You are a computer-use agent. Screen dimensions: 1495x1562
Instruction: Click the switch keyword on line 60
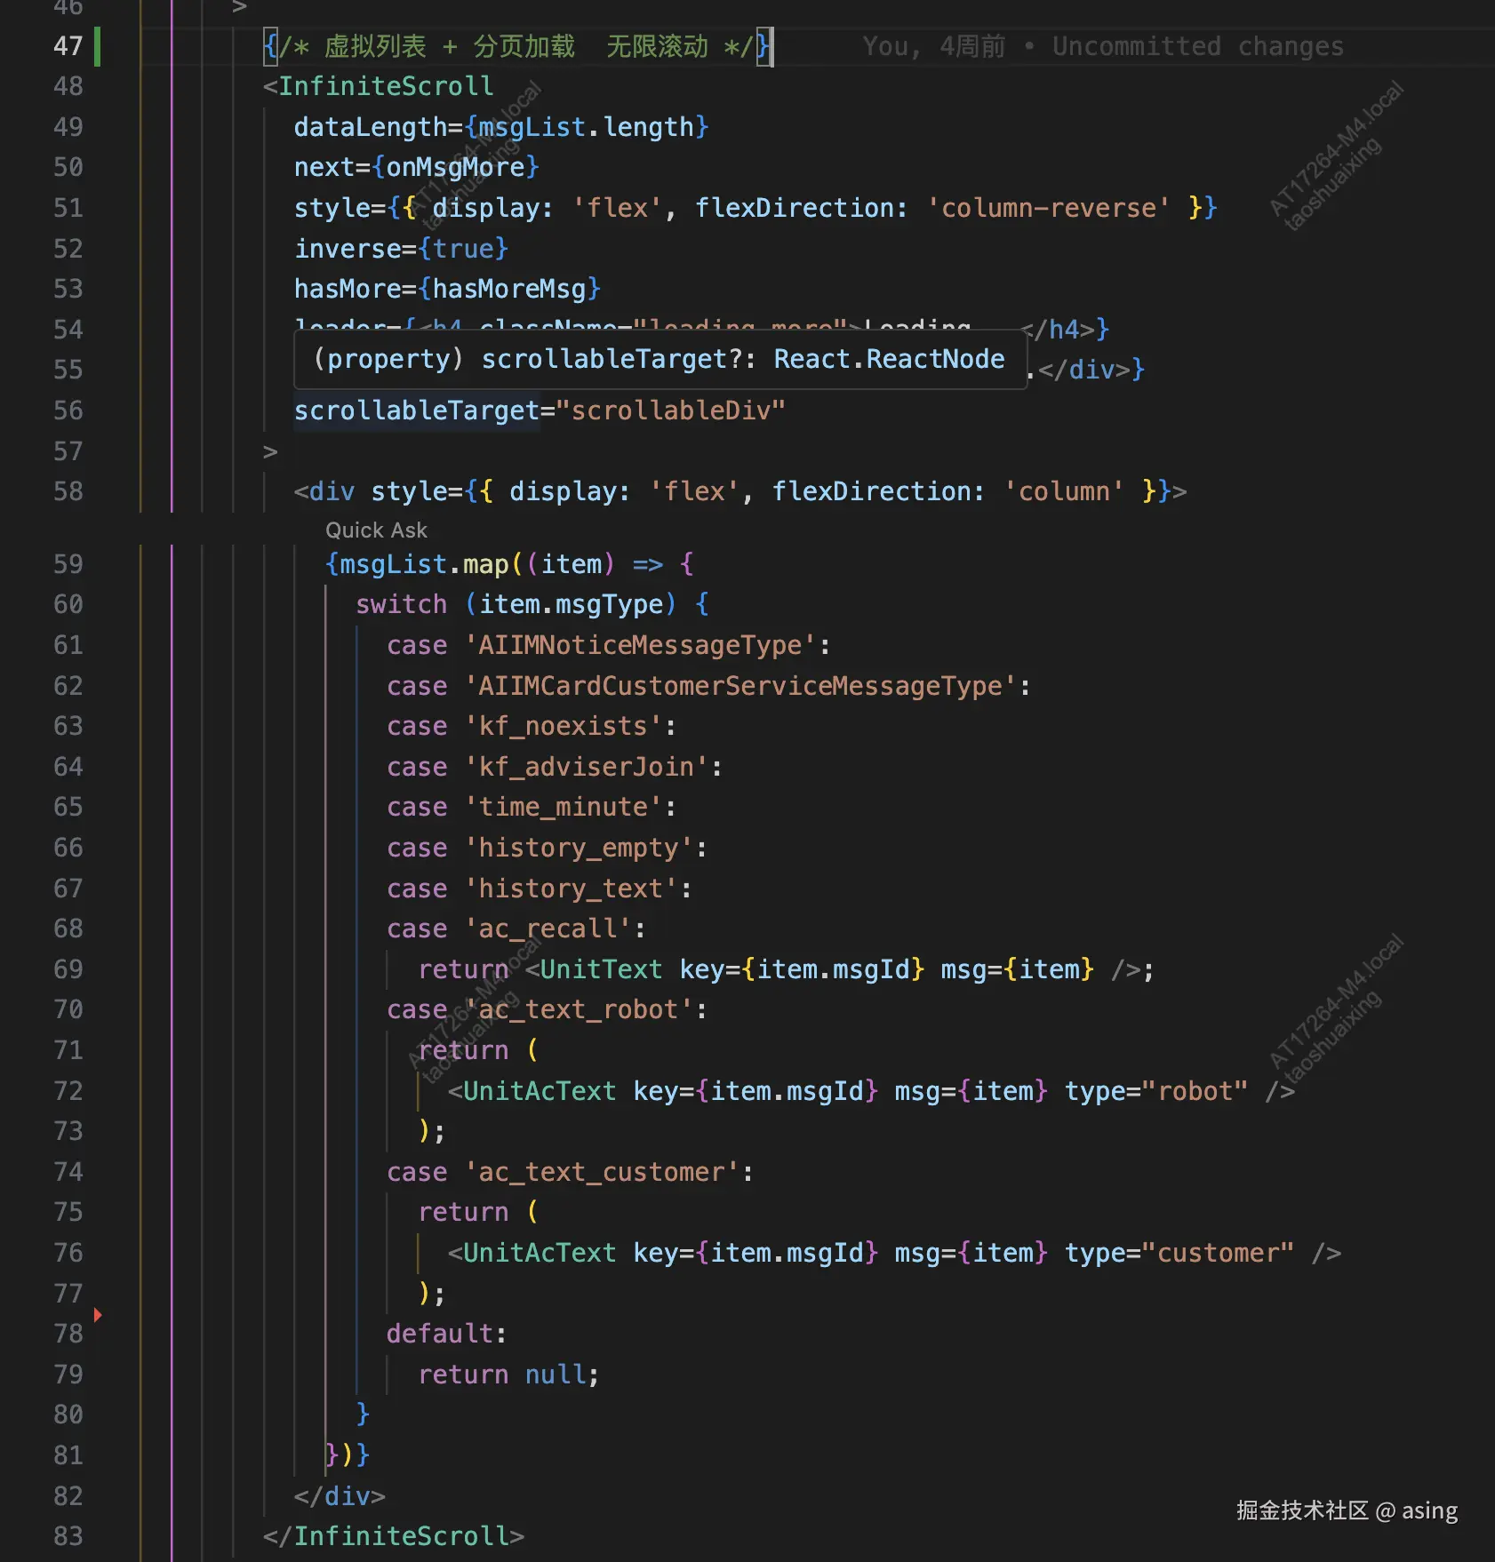coord(402,604)
